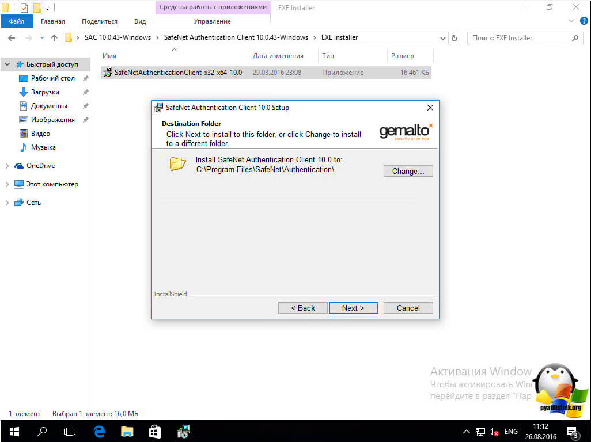Expand the Этот компьютер tree node
The width and height of the screenshot is (591, 442).
point(7,185)
